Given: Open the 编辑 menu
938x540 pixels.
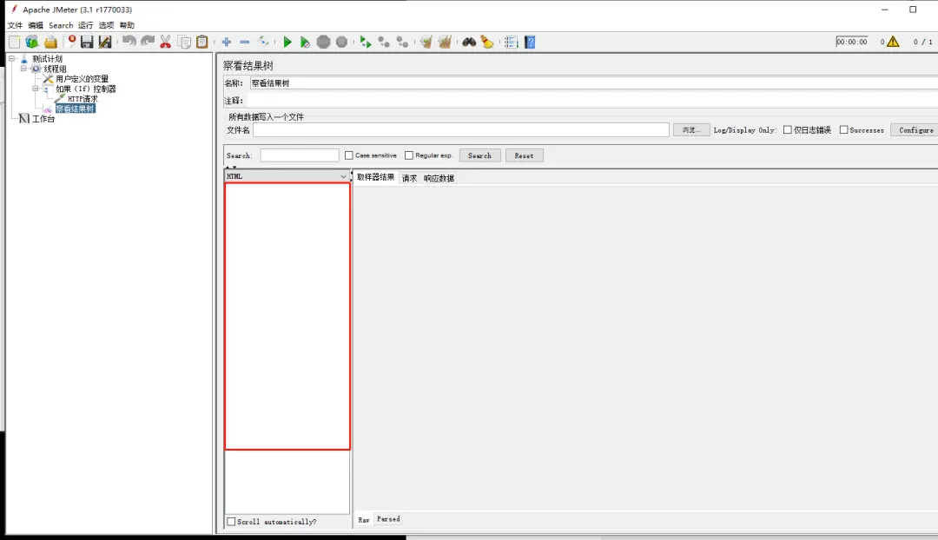Looking at the screenshot, I should [x=36, y=25].
